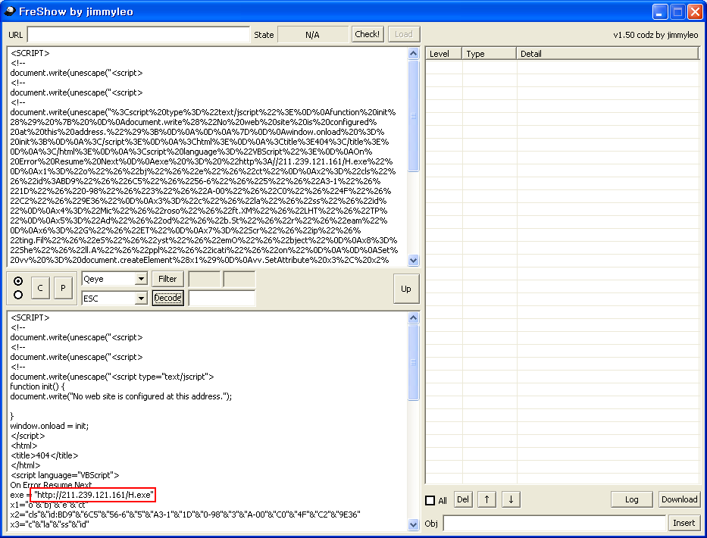Click the Insert button
The image size is (707, 538).
point(684,523)
